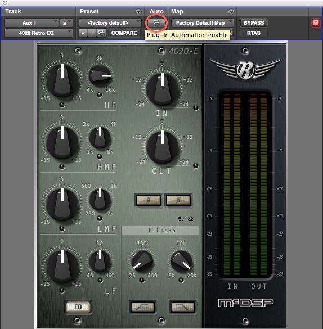This screenshot has height=329, width=323.
Task: Click the 5.1x2 channel format label
Action: 186,219
